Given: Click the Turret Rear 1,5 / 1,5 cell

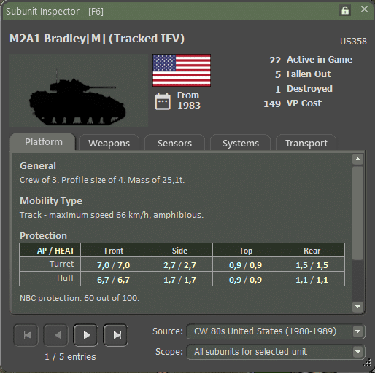Looking at the screenshot, I should (x=312, y=265).
